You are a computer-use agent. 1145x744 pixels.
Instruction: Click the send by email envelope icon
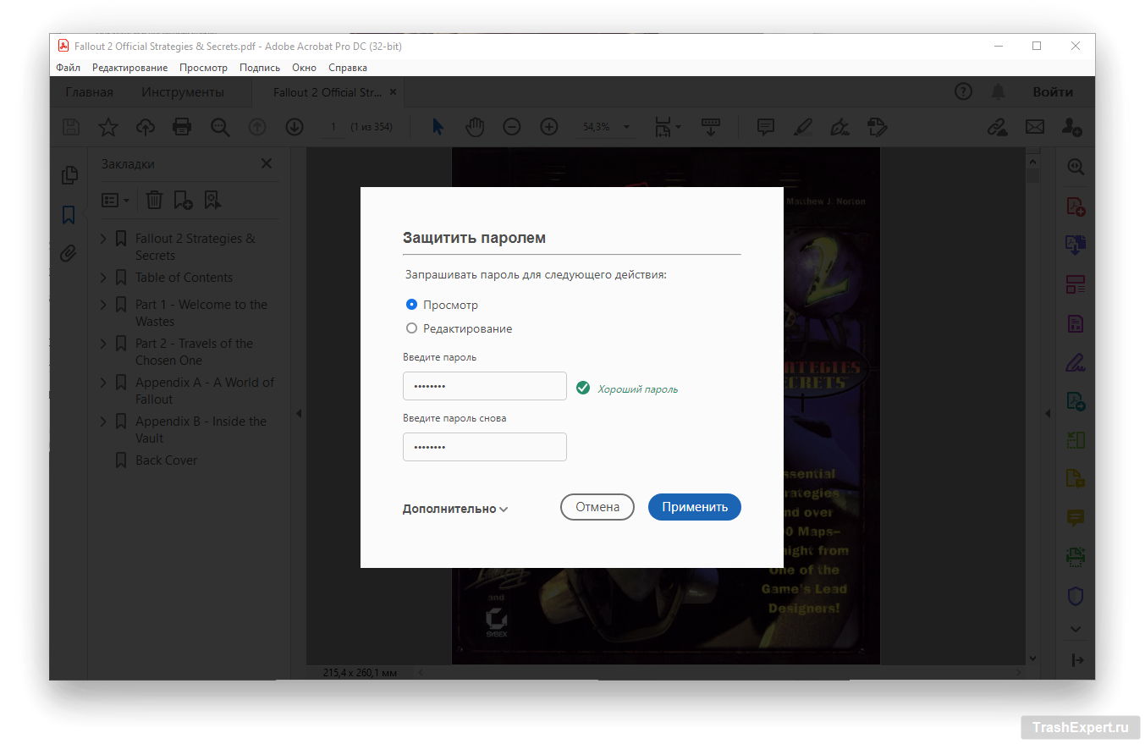click(x=1035, y=127)
